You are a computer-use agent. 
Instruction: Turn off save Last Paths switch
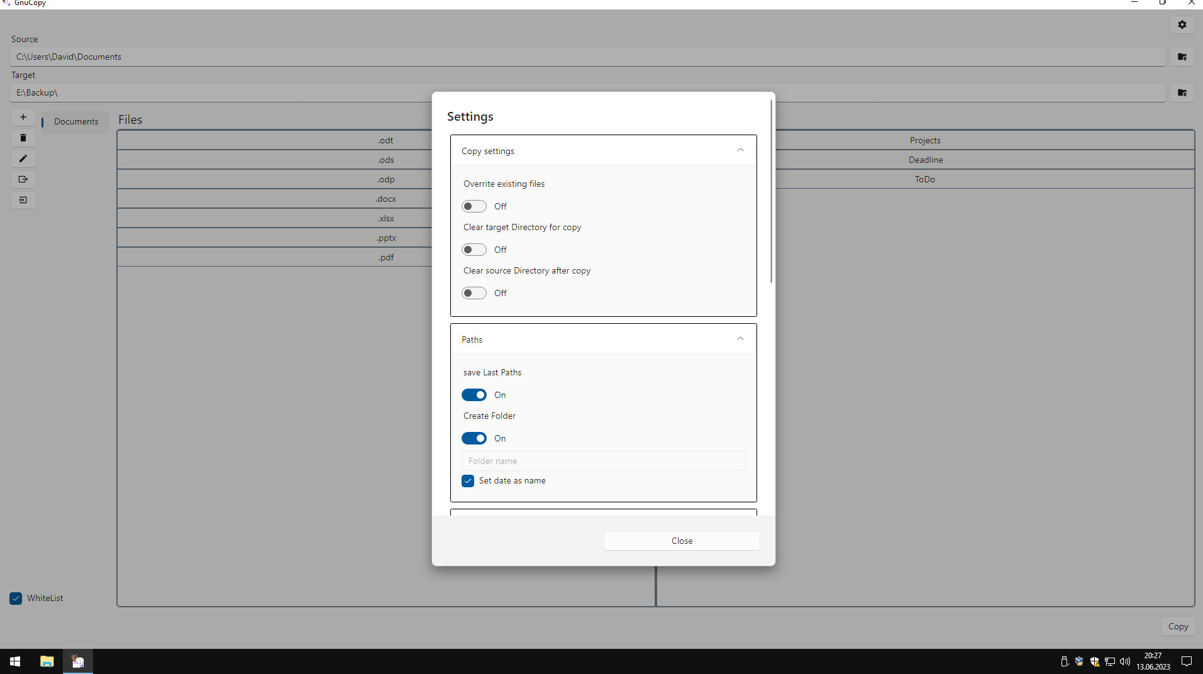point(474,395)
